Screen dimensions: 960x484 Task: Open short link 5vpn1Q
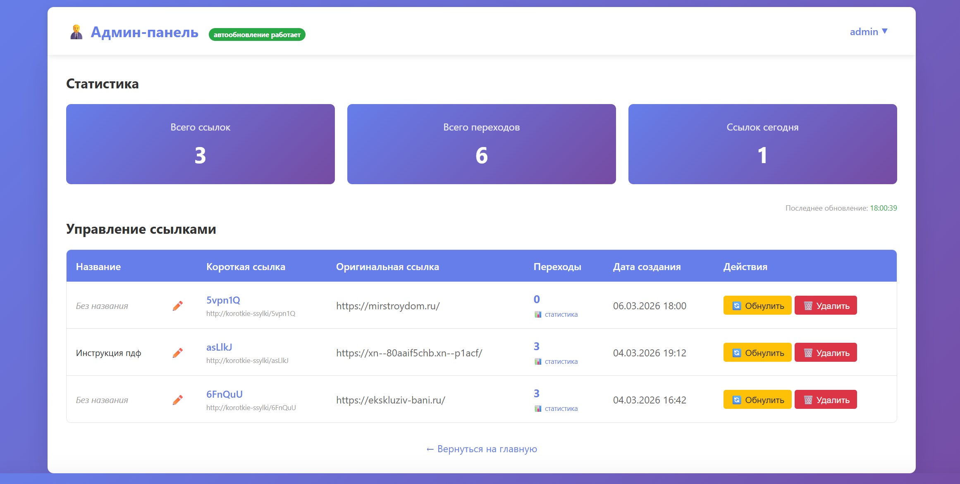point(223,300)
